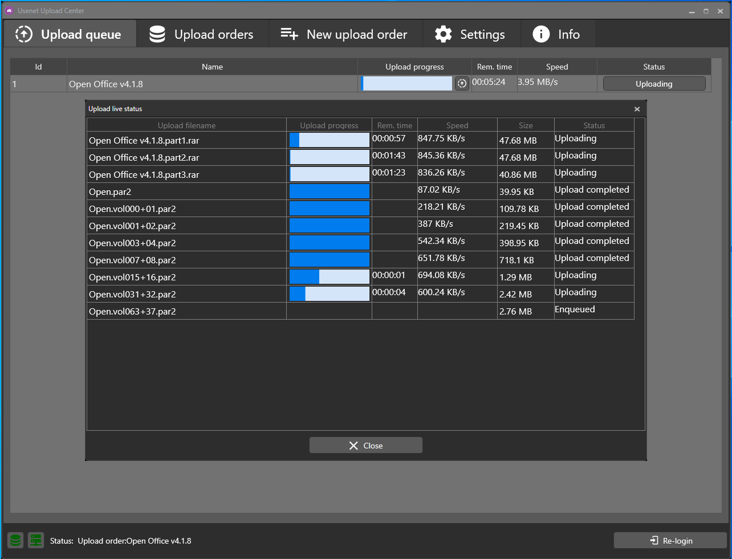Click the green database status icon
This screenshot has width=732, height=559.
(x=15, y=540)
